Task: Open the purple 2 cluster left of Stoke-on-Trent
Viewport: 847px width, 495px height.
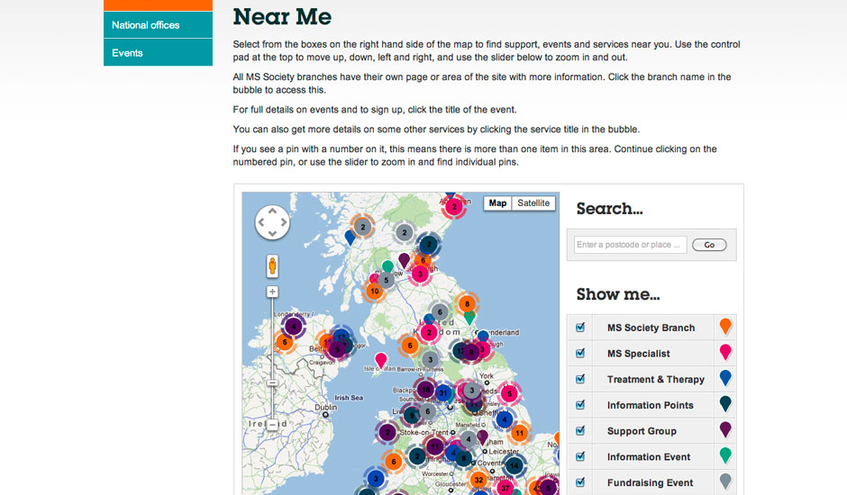Action: coord(387,432)
